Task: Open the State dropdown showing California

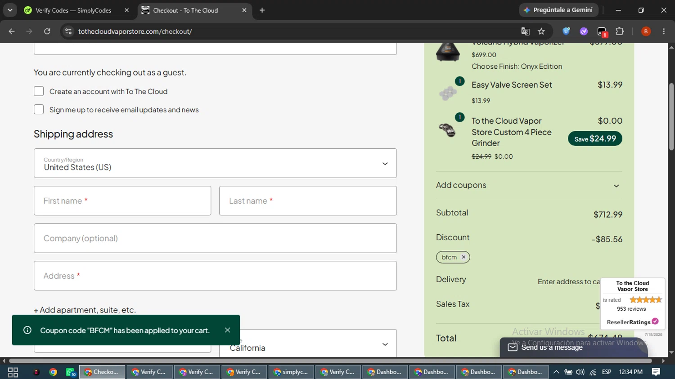Action: tap(308, 344)
